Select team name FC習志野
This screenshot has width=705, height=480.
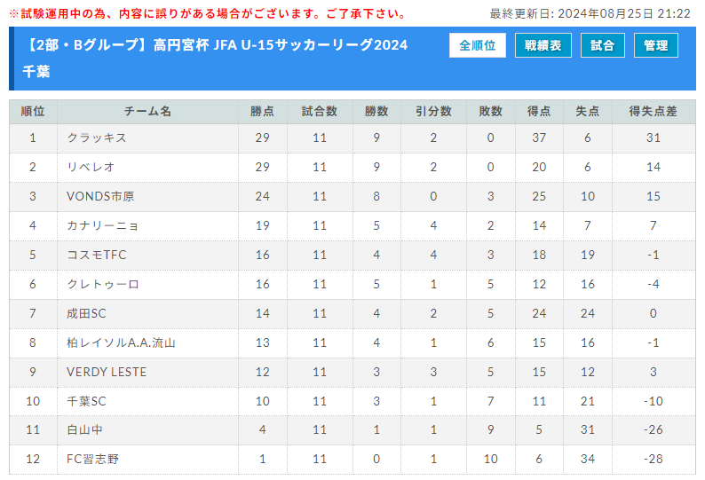tap(92, 459)
